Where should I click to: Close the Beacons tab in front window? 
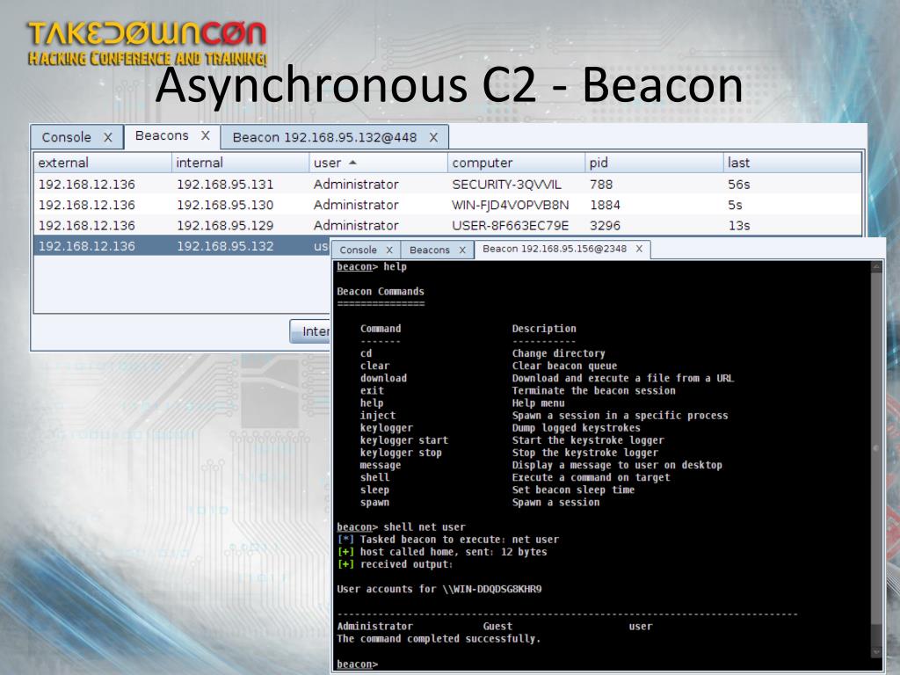point(462,250)
